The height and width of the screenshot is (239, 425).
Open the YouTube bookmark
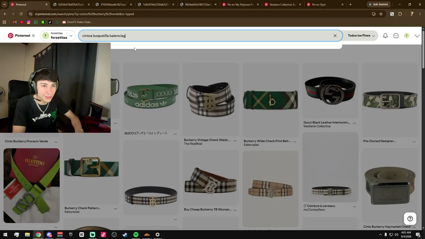click(22, 22)
